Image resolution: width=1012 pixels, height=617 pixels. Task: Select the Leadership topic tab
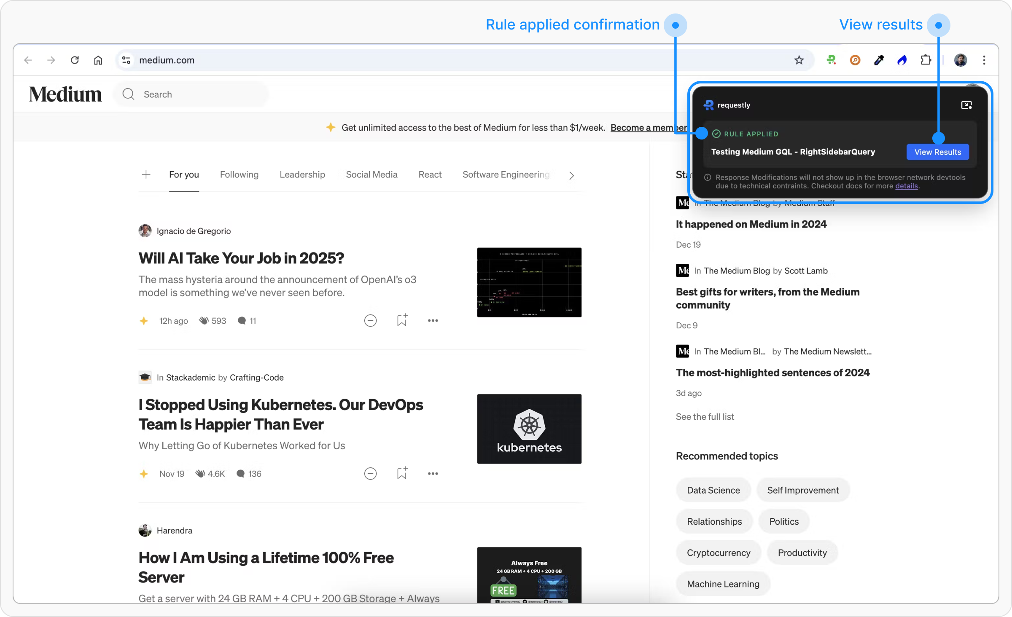[x=302, y=174]
